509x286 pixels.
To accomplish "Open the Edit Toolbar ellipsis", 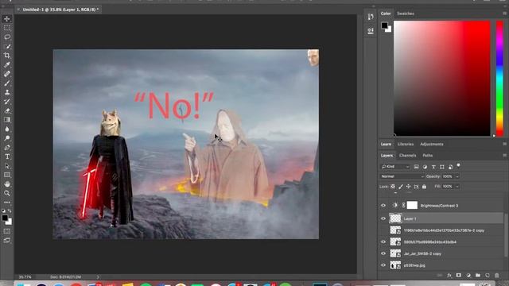I will (x=7, y=203).
